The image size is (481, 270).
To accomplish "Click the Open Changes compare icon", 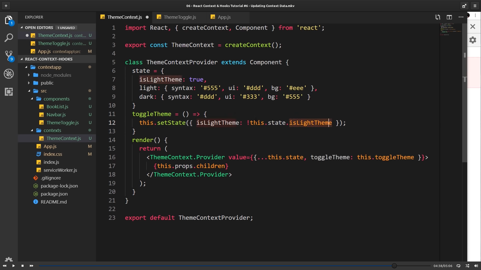I will [438, 17].
